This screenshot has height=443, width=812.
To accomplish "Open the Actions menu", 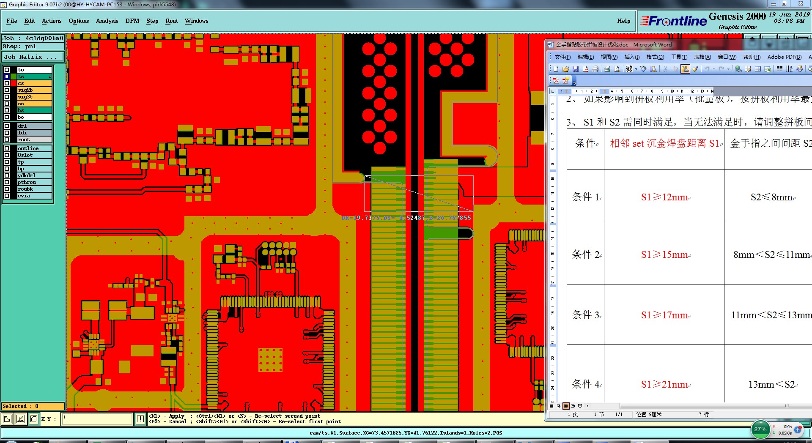I will (52, 21).
